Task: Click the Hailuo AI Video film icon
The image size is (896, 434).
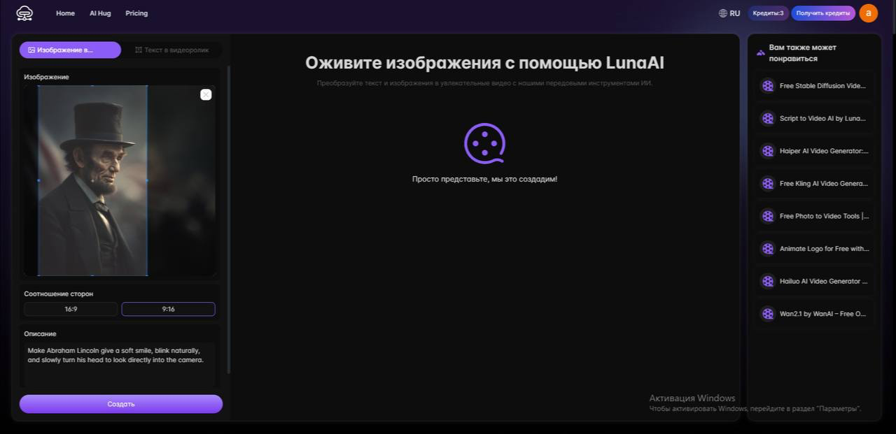Action: [x=768, y=281]
